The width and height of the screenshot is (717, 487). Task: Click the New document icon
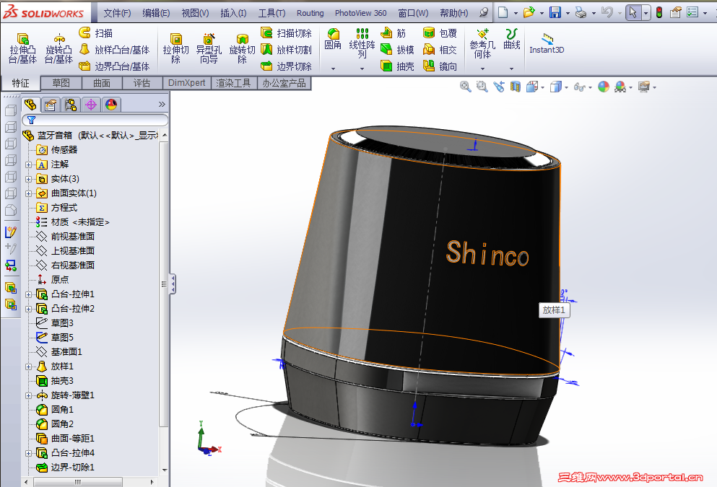(x=503, y=12)
